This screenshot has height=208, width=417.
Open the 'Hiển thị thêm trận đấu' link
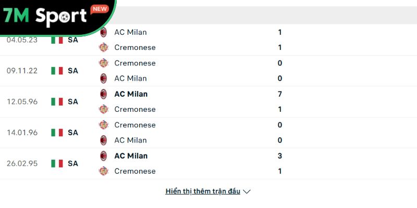tap(203, 191)
